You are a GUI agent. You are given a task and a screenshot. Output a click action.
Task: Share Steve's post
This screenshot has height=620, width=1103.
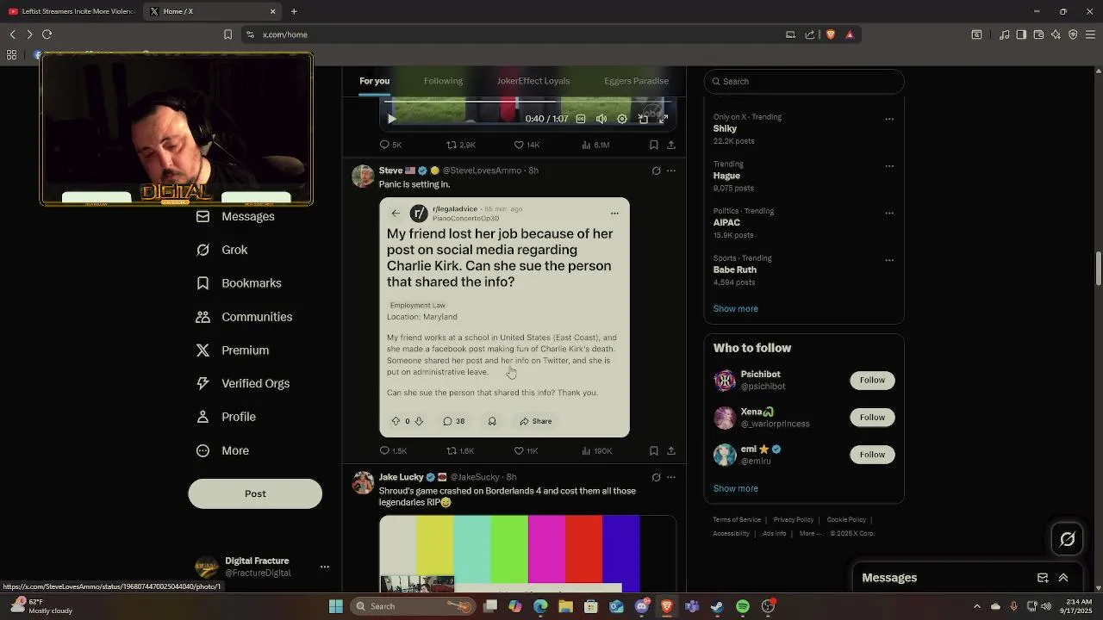671,450
